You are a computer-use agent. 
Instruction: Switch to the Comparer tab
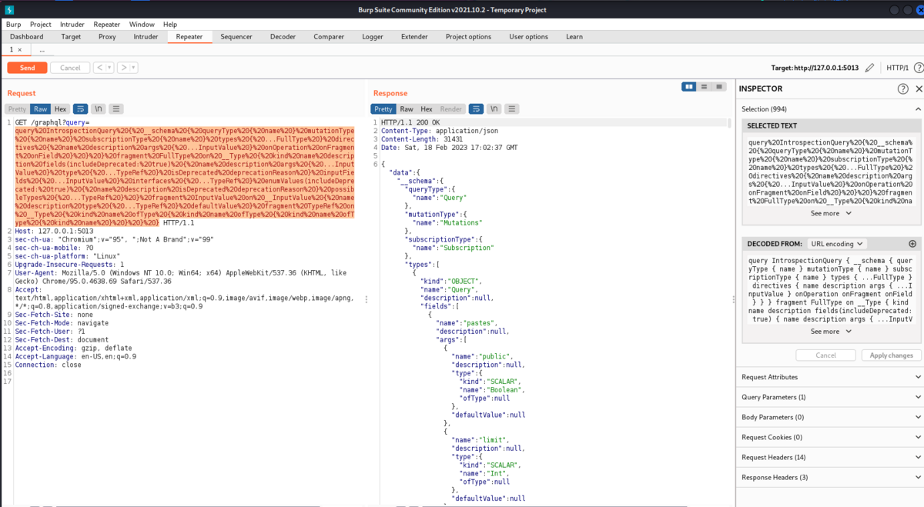coord(329,36)
